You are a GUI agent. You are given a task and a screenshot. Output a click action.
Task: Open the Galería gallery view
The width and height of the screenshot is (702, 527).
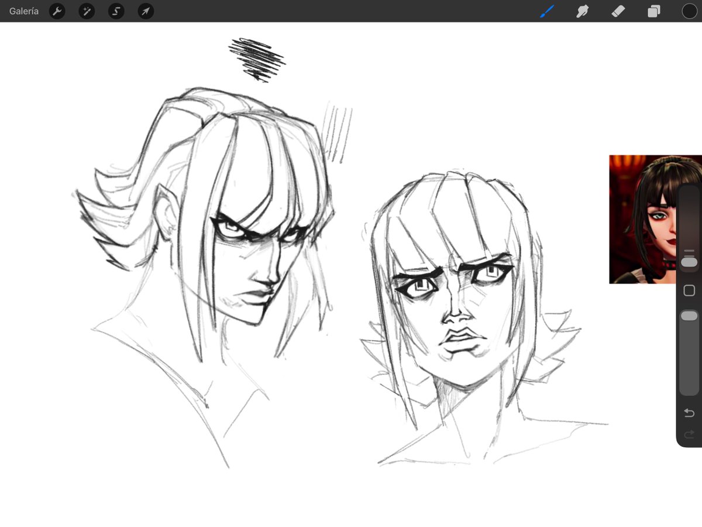[x=24, y=11]
